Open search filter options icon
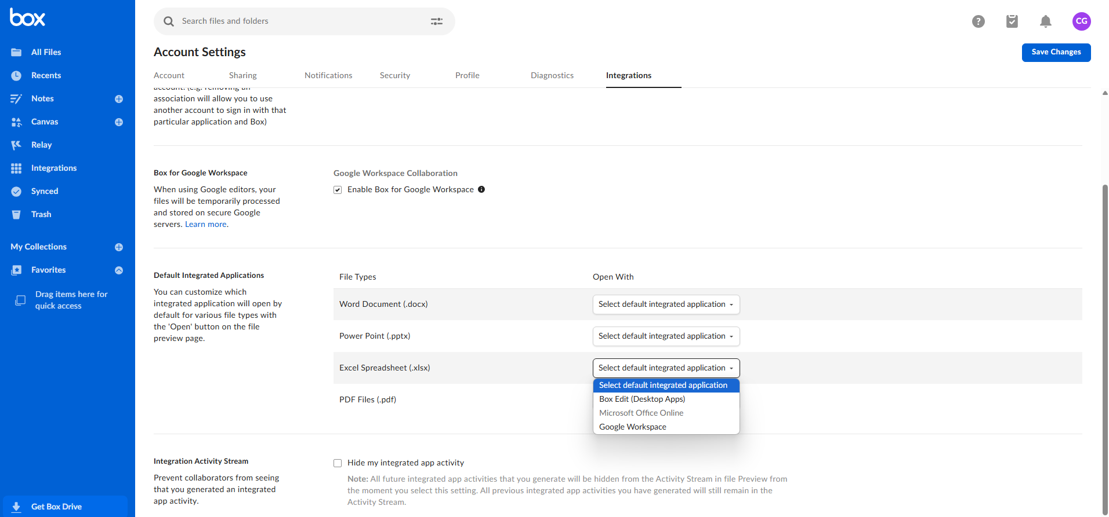1109x517 pixels. pos(437,21)
